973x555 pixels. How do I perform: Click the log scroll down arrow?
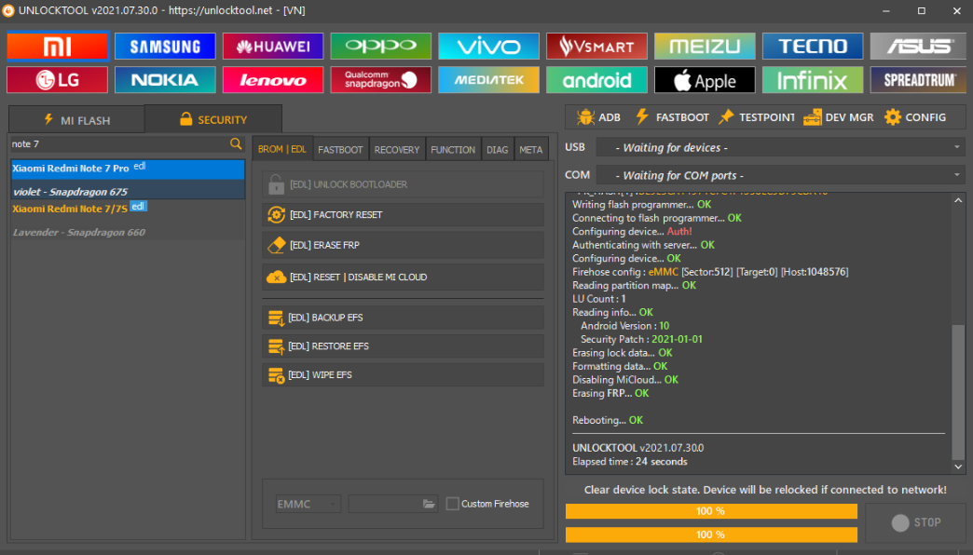[x=958, y=467]
